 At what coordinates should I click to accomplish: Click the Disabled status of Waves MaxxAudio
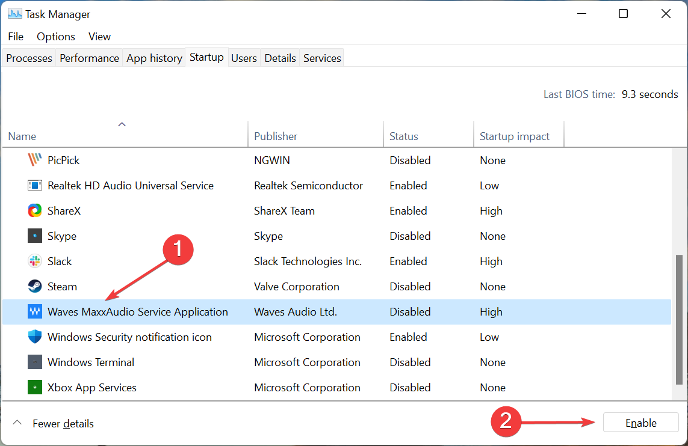(411, 311)
